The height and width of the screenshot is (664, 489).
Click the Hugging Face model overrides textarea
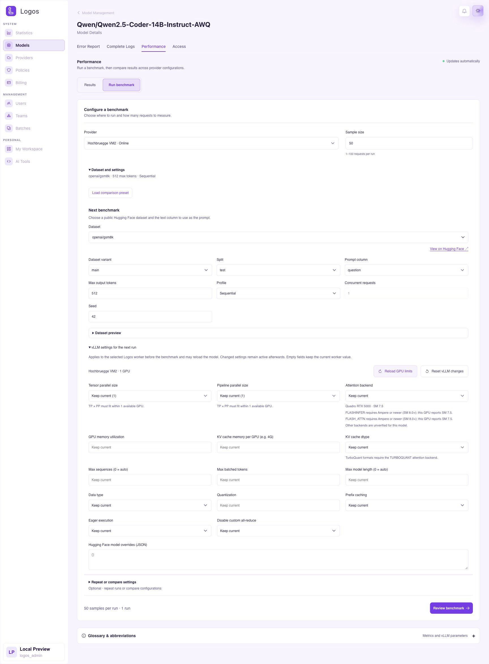(x=278, y=560)
